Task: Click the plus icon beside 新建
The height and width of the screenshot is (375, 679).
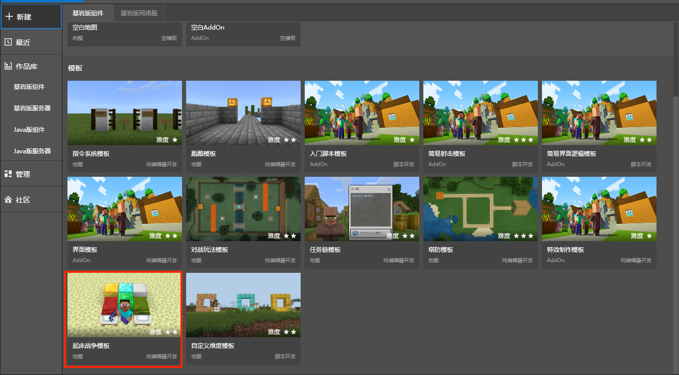Action: [9, 16]
